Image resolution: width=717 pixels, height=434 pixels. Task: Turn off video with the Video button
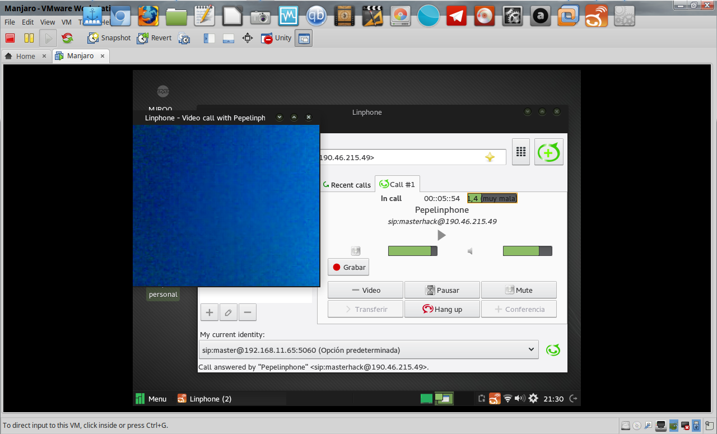coord(365,290)
